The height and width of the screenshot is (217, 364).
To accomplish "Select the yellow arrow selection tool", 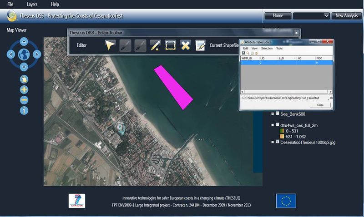I will 110,45.
